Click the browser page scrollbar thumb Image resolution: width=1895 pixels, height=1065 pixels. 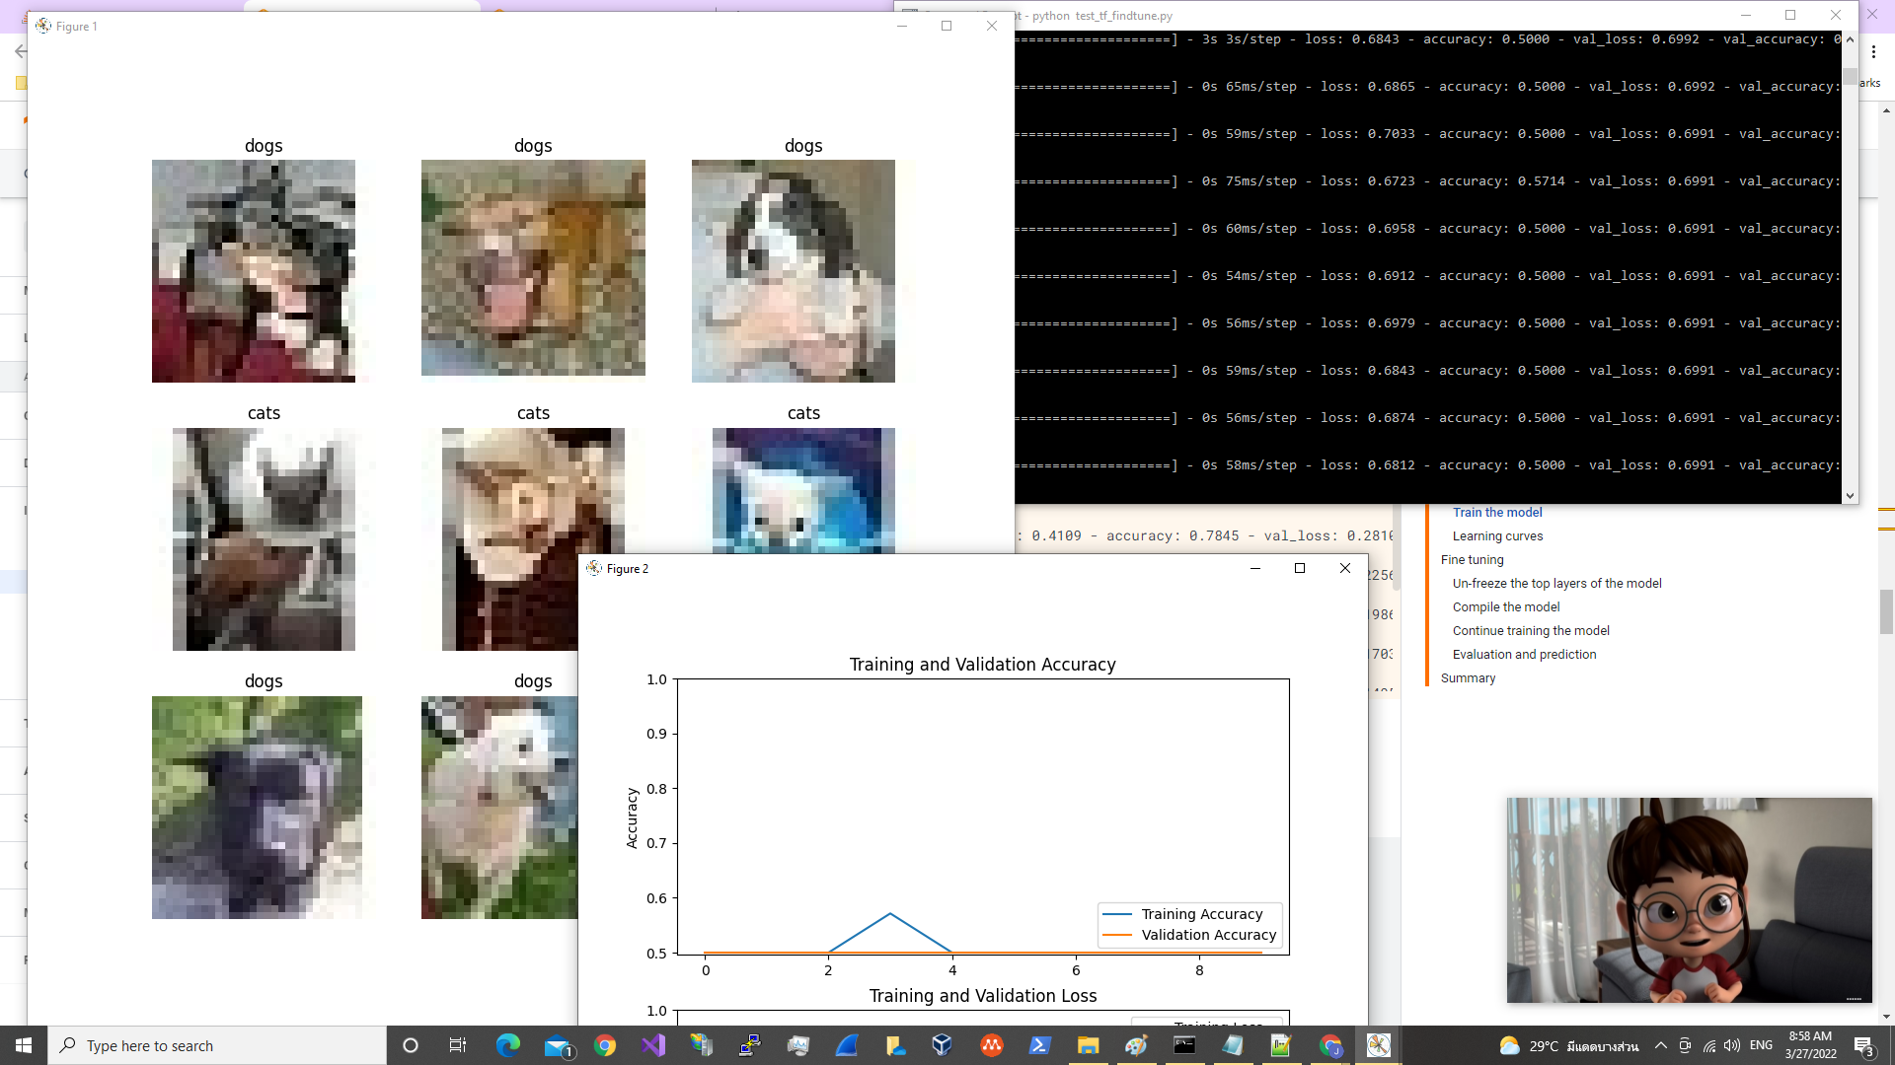[x=1886, y=611]
